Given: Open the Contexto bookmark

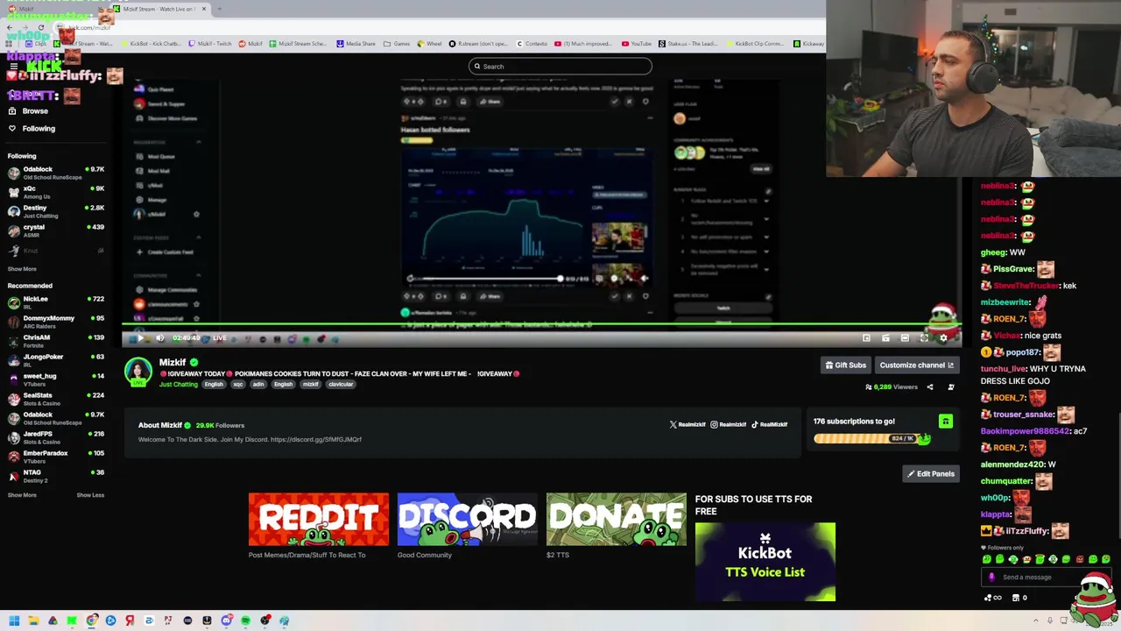Looking at the screenshot, I should point(532,44).
